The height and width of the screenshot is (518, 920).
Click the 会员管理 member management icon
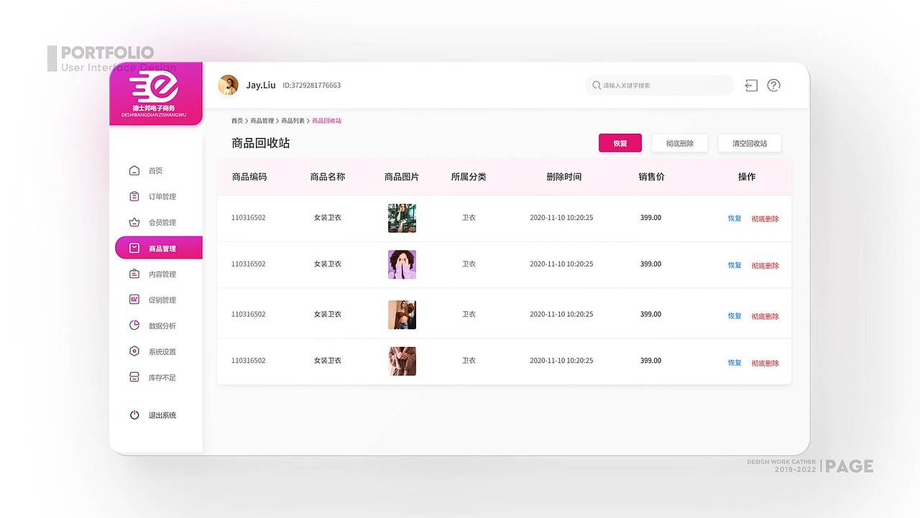[x=134, y=222]
